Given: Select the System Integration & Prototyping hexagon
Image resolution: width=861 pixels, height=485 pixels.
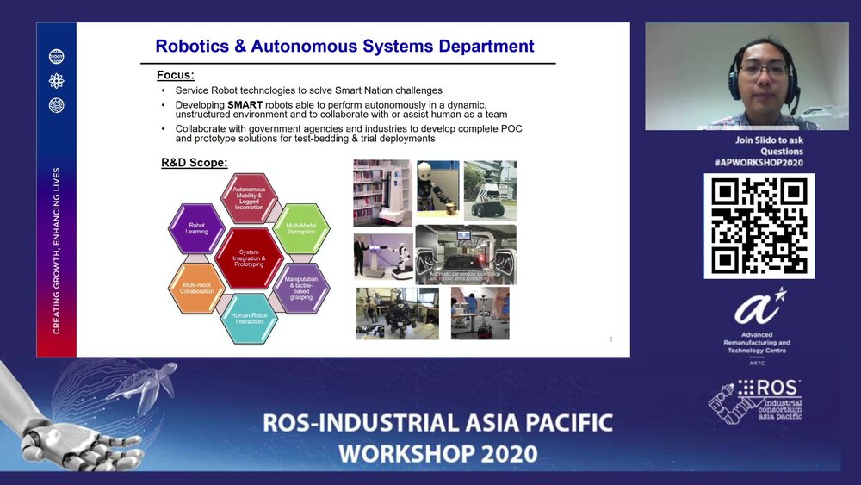Looking at the screenshot, I should coord(250,258).
